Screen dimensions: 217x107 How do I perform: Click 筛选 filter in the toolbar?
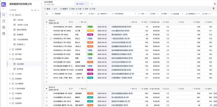point(72,9)
